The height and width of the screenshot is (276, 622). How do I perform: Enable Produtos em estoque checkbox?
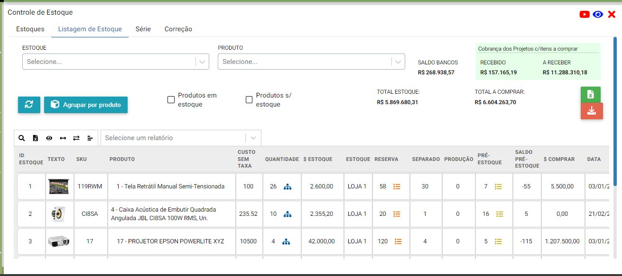(x=171, y=100)
